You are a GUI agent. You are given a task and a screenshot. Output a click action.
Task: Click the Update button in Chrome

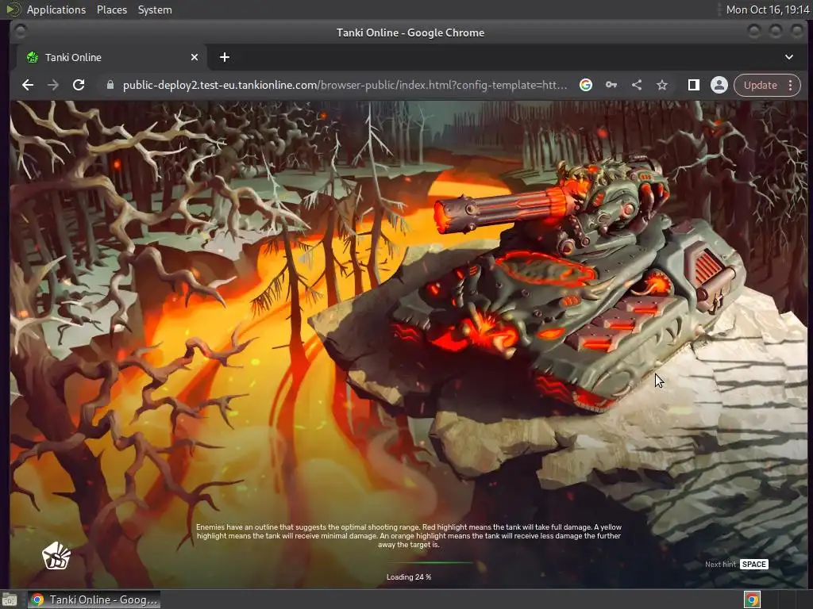(x=760, y=85)
